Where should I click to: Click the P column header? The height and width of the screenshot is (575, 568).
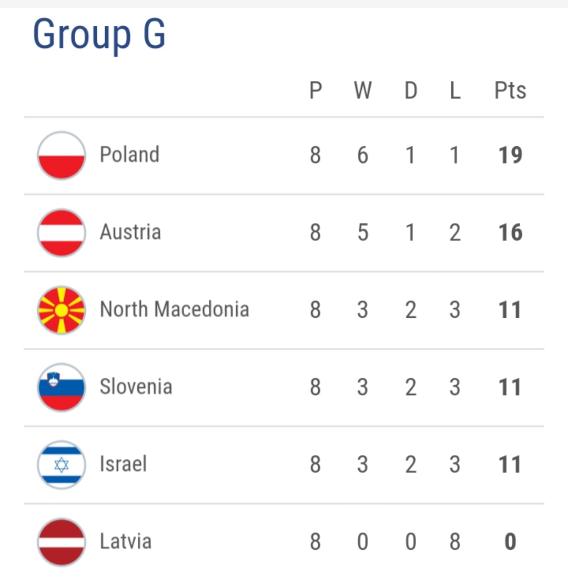tap(315, 91)
